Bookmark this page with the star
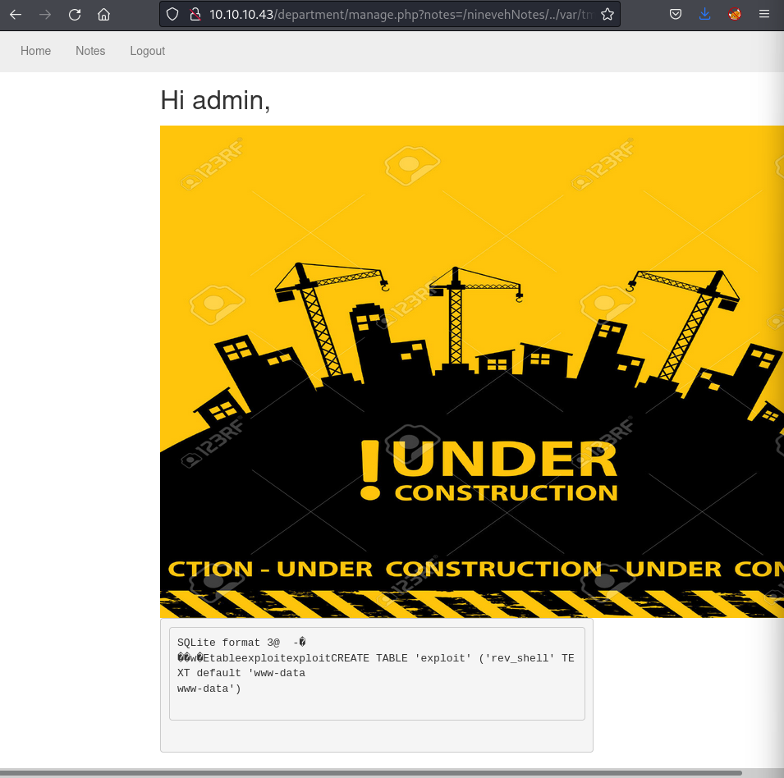784x778 pixels. pos(607,14)
